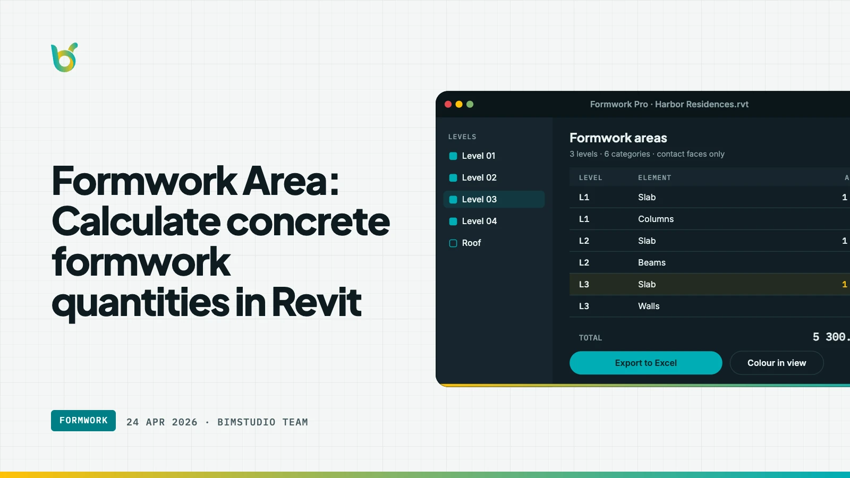The width and height of the screenshot is (850, 478).
Task: Click the Colour in view button
Action: [x=777, y=363]
